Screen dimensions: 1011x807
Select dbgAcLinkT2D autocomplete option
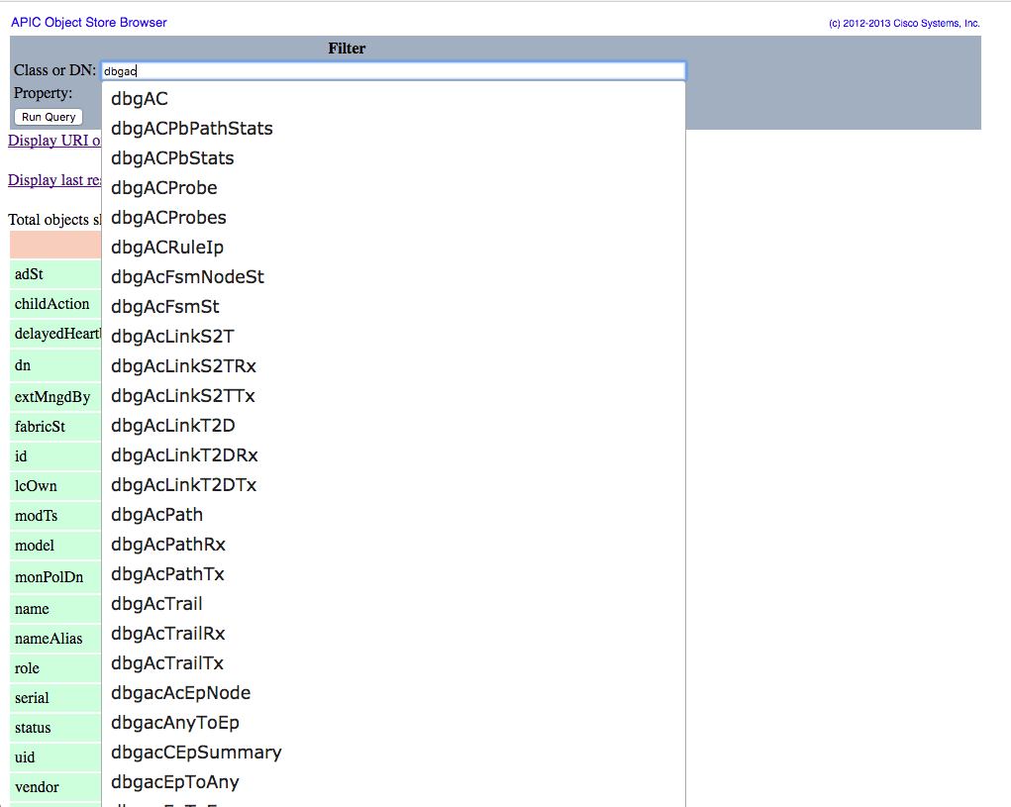click(173, 426)
